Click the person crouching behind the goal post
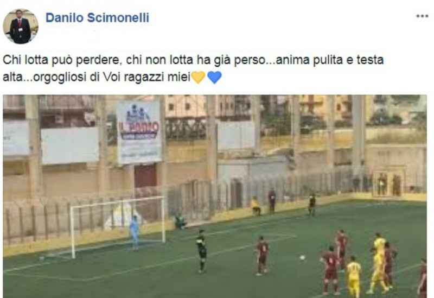 pyautogui.click(x=180, y=221)
